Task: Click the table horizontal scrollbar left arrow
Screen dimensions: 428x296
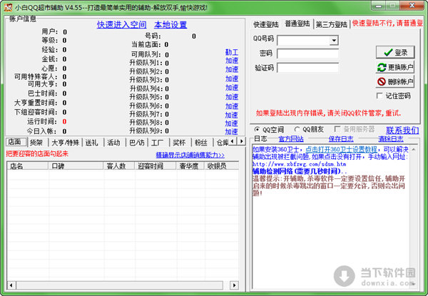Action: tap(11, 285)
